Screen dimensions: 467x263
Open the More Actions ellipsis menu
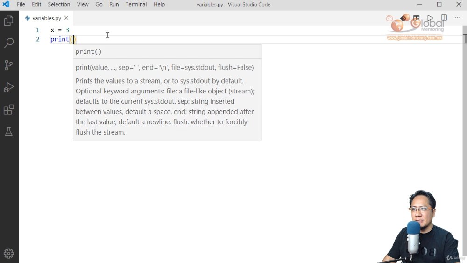click(458, 18)
